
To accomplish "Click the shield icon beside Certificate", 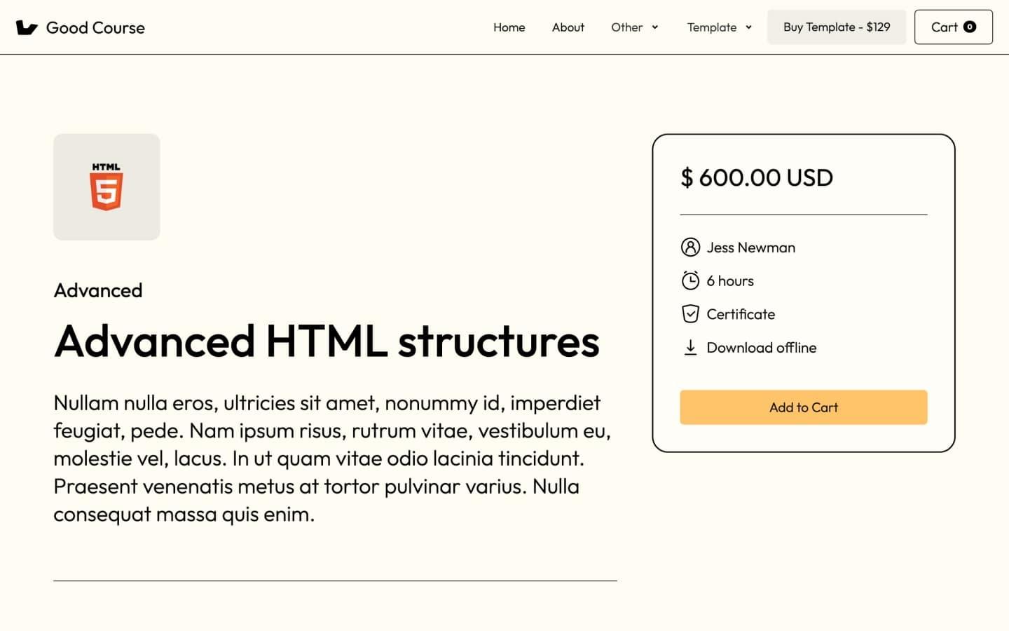I will [691, 313].
